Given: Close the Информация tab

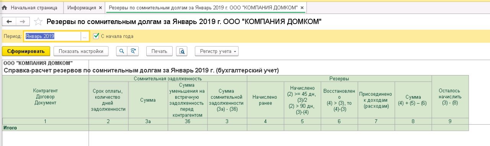Looking at the screenshot, I should tap(100, 8).
